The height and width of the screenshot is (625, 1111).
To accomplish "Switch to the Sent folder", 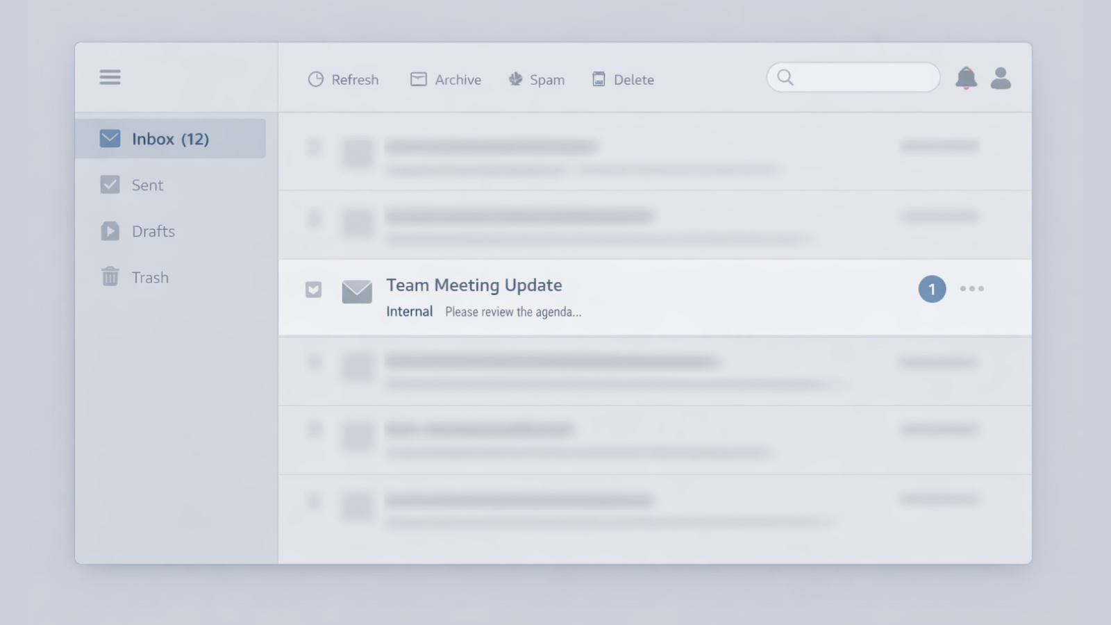I will pyautogui.click(x=147, y=185).
